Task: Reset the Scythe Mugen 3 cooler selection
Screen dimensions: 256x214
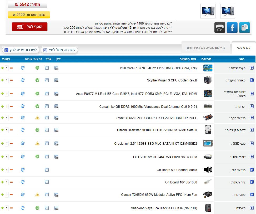Action: pyautogui.click(x=23, y=80)
